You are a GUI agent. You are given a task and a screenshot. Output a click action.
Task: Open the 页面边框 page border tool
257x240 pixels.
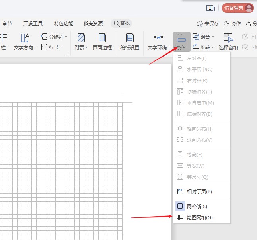[x=102, y=42]
